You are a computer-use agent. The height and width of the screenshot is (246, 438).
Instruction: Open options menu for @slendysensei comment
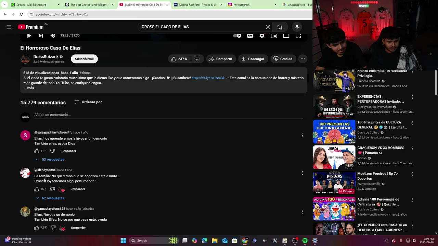[x=302, y=173]
